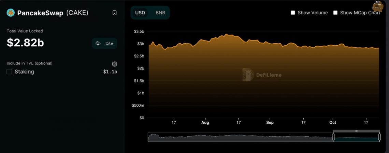The width and height of the screenshot is (389, 153).
Task: Click the gray timeline overview area
Action: pos(240,137)
